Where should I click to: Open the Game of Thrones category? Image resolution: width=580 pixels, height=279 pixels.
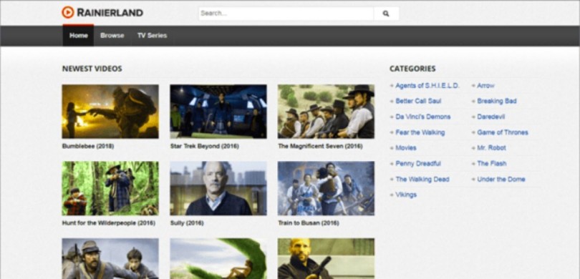pyautogui.click(x=503, y=132)
